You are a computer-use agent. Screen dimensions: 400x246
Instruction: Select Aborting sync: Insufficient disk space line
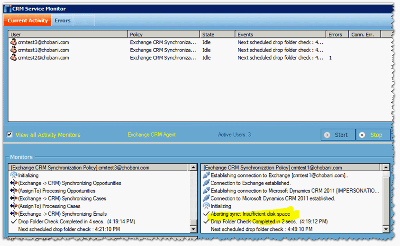(x=250, y=214)
